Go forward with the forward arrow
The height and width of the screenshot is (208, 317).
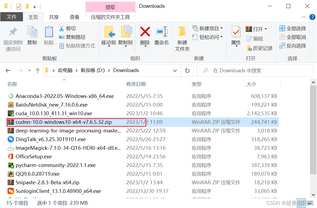20,70
